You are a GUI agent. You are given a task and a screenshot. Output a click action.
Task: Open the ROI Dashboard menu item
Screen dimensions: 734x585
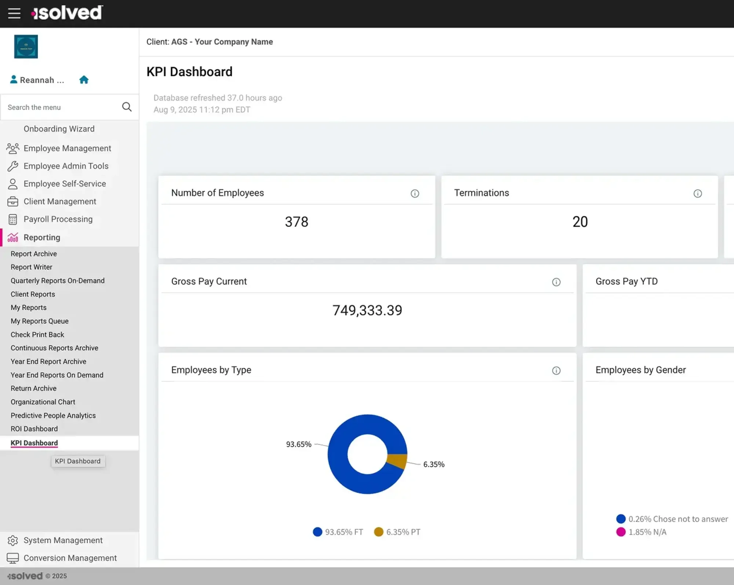click(34, 429)
